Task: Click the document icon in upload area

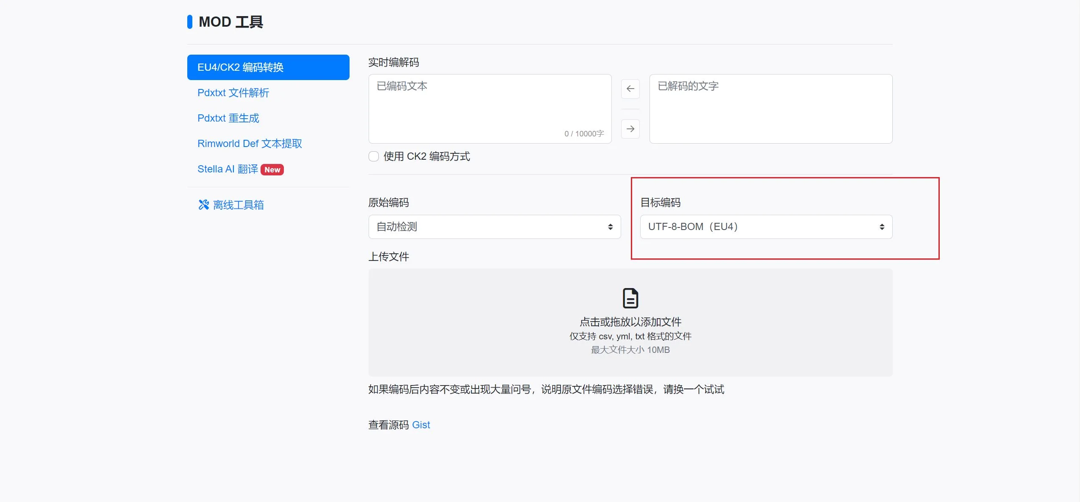Action: [630, 298]
